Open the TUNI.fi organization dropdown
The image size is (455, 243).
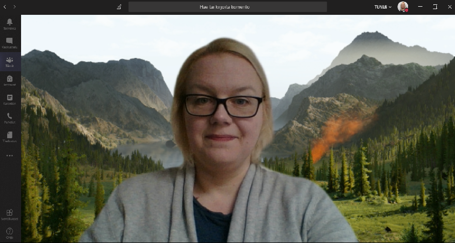tap(383, 7)
